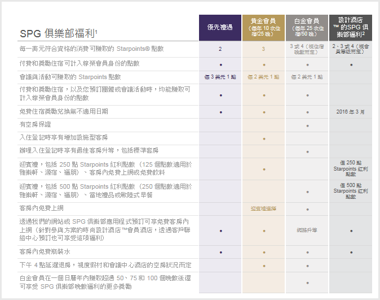Click the platinum dot for 最佳客房升等 row

307,152
